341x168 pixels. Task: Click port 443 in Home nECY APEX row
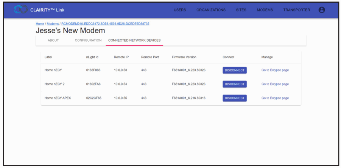(x=144, y=98)
